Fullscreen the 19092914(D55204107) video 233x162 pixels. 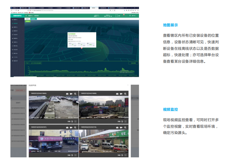[75, 155]
